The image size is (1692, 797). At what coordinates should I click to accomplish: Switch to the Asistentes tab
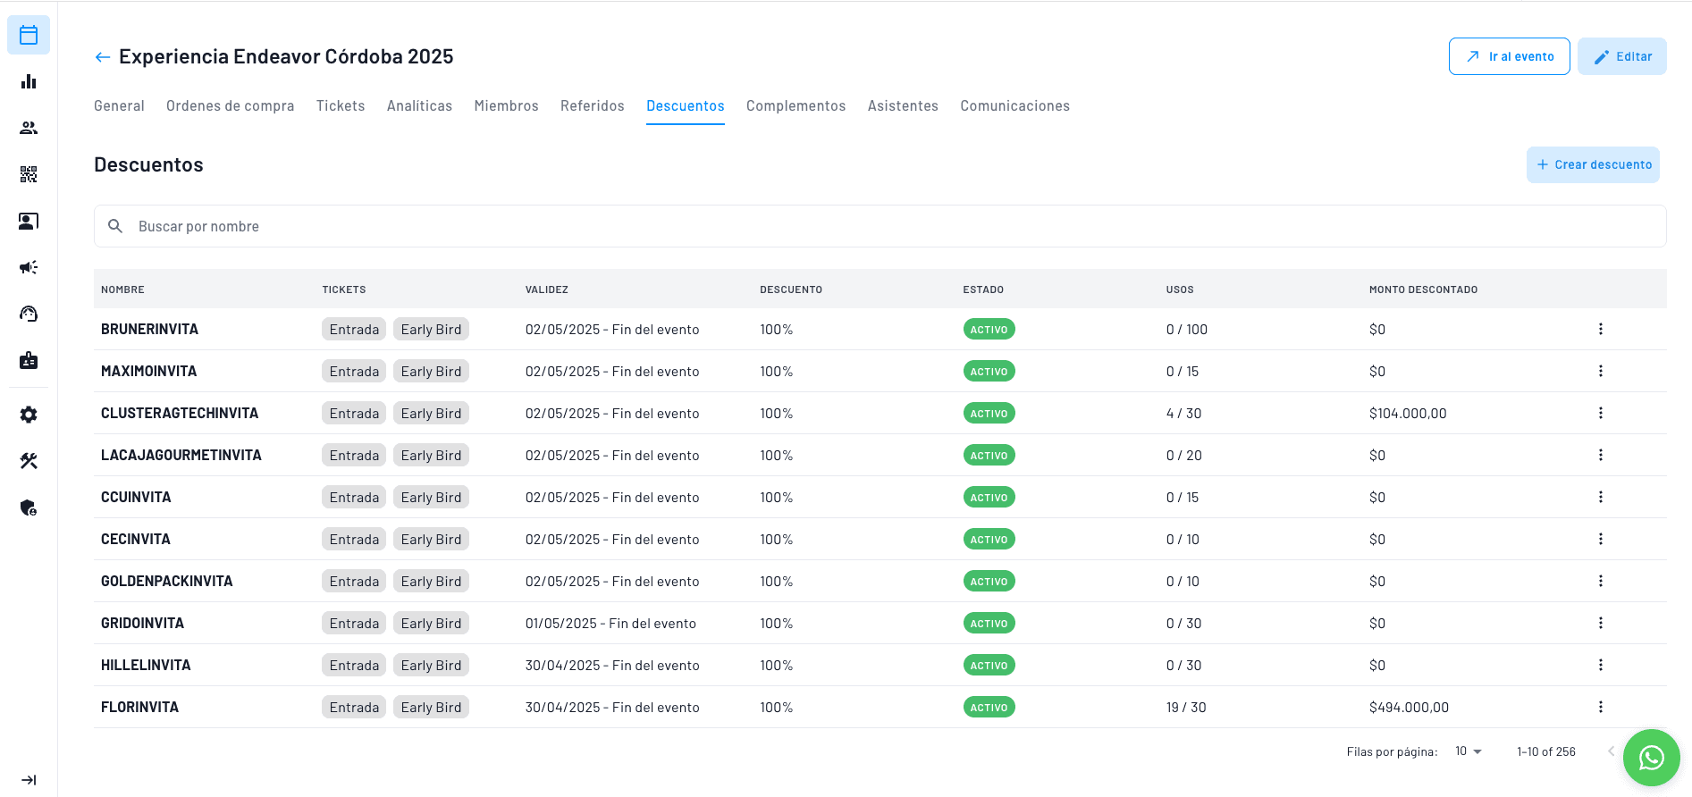(903, 105)
